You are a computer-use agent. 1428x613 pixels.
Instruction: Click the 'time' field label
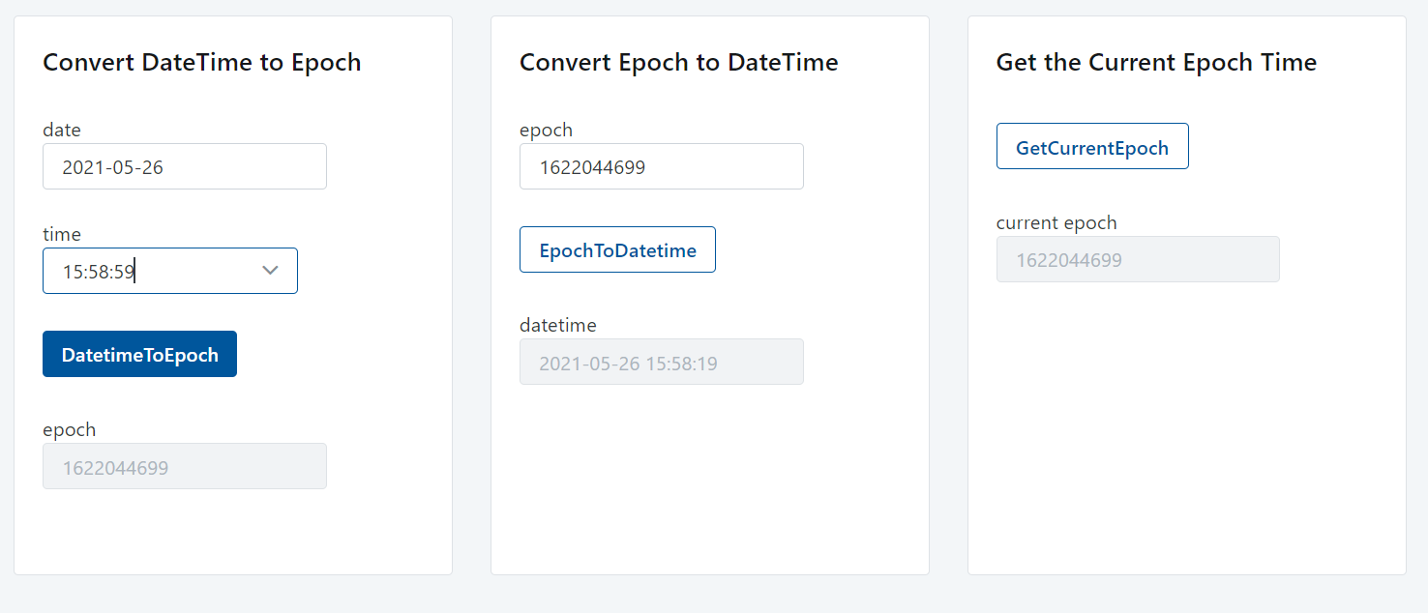point(62,234)
